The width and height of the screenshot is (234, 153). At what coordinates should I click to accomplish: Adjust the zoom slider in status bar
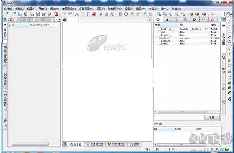(x=194, y=149)
